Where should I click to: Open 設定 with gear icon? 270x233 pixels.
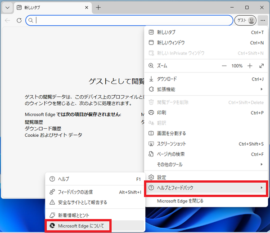pos(161,177)
